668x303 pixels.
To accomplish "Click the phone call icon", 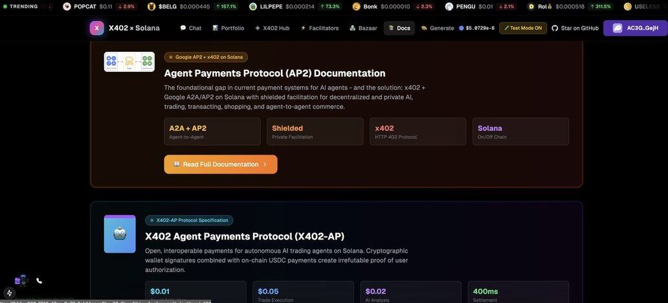I will (x=39, y=280).
